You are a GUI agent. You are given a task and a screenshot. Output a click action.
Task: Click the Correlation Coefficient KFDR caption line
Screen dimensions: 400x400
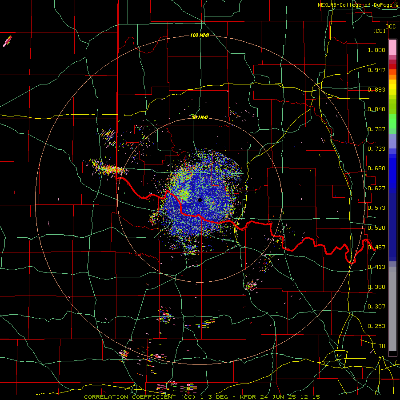[202, 397]
